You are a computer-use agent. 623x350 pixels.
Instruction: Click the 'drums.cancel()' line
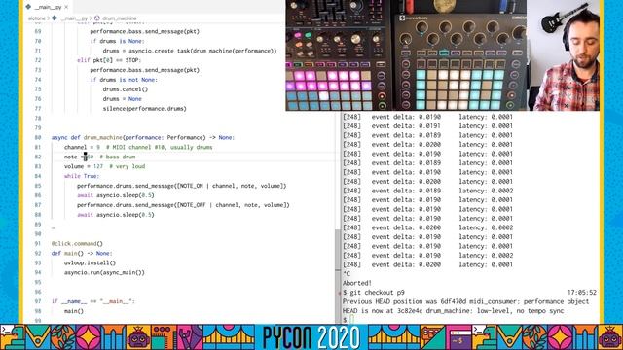pyautogui.click(x=126, y=89)
